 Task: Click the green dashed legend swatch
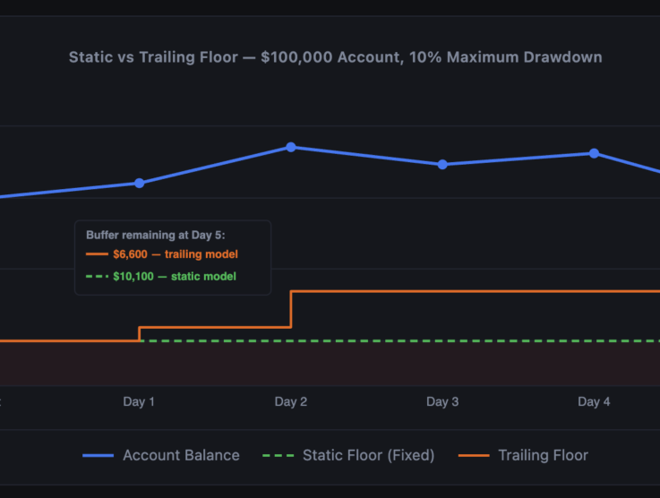point(278,456)
